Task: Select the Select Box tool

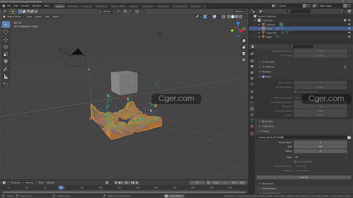Action: click(x=6, y=24)
